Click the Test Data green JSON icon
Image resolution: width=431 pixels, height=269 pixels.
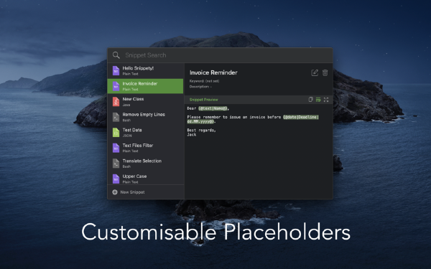[x=116, y=133]
